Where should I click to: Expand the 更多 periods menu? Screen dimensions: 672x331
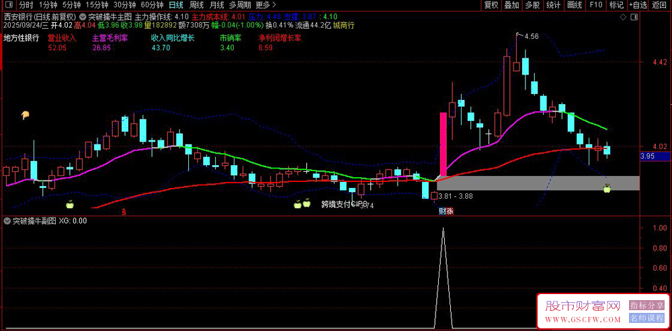tap(265, 5)
